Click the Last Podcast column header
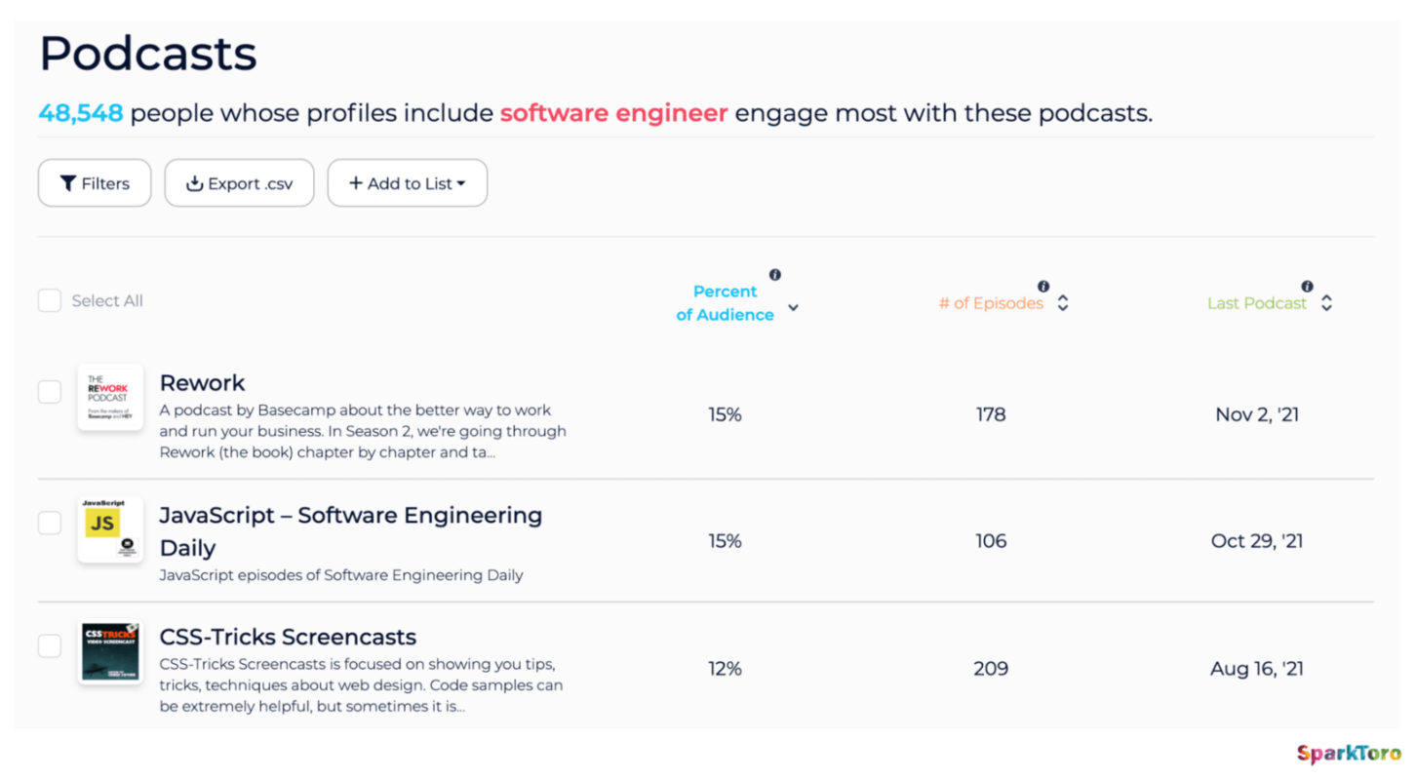The width and height of the screenshot is (1416, 780). 1256,302
